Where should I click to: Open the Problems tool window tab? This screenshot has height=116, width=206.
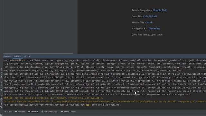point(20,111)
